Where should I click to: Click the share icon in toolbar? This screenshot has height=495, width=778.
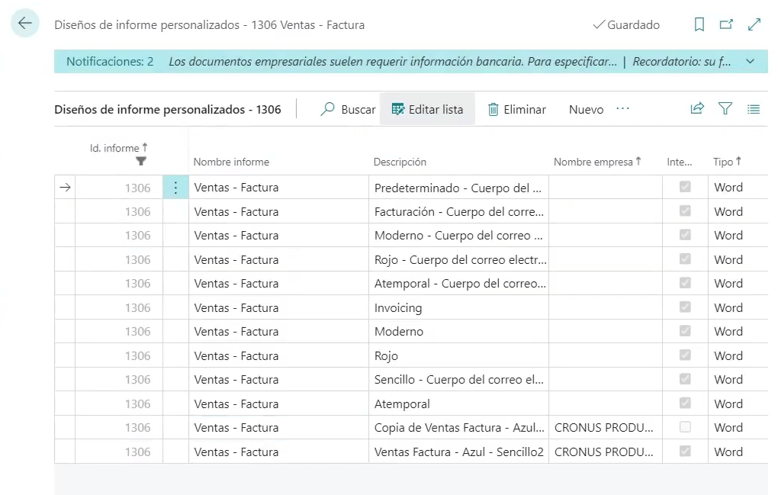[x=696, y=109]
